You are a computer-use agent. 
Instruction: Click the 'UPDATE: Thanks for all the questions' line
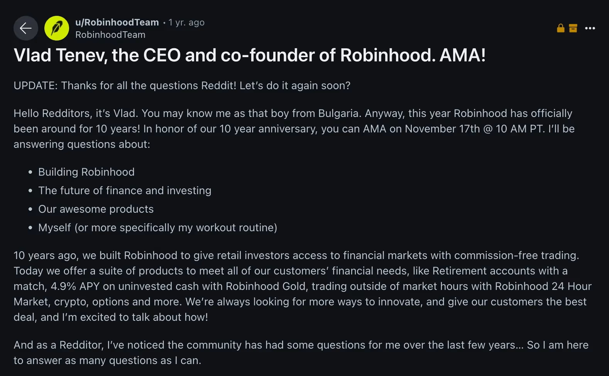[x=182, y=85]
